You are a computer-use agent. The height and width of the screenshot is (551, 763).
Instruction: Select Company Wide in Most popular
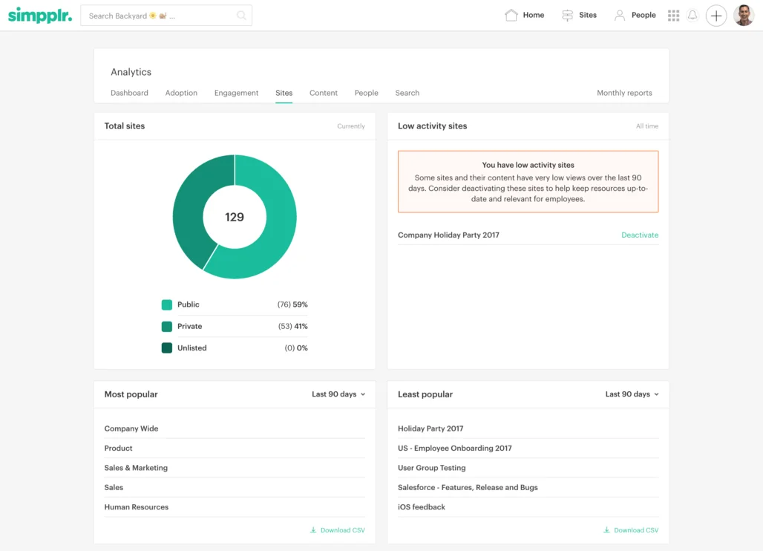235,428
